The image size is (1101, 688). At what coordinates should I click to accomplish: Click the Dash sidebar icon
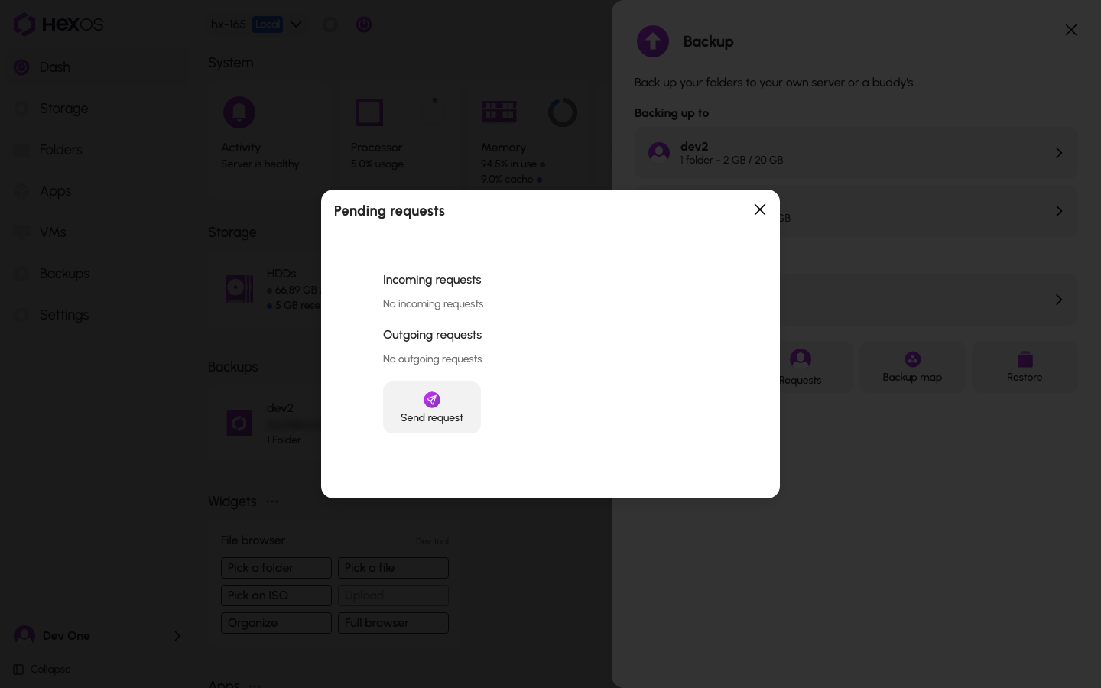[21, 67]
